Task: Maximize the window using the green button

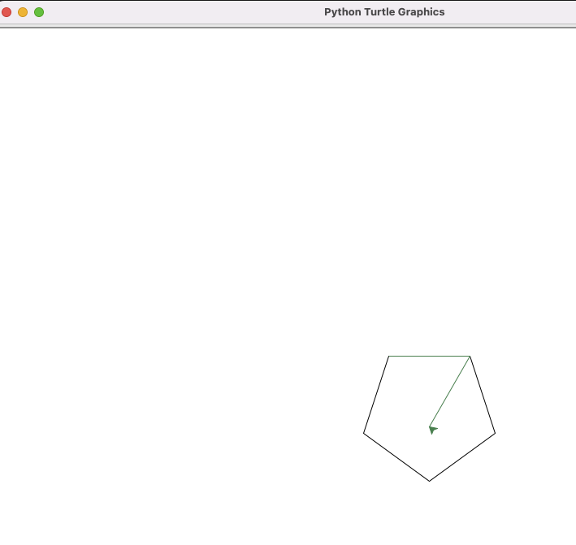Action: [x=39, y=12]
